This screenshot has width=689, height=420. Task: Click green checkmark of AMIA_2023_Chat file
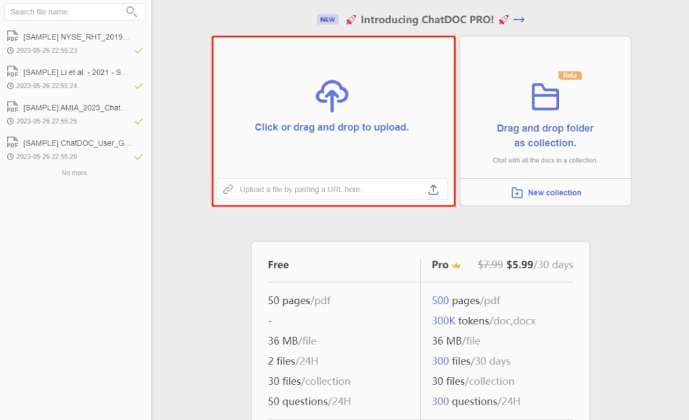pos(138,122)
